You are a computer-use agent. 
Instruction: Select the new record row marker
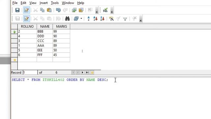coord(14,60)
